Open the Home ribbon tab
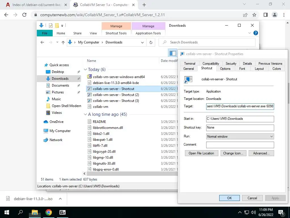 (x=61, y=33)
